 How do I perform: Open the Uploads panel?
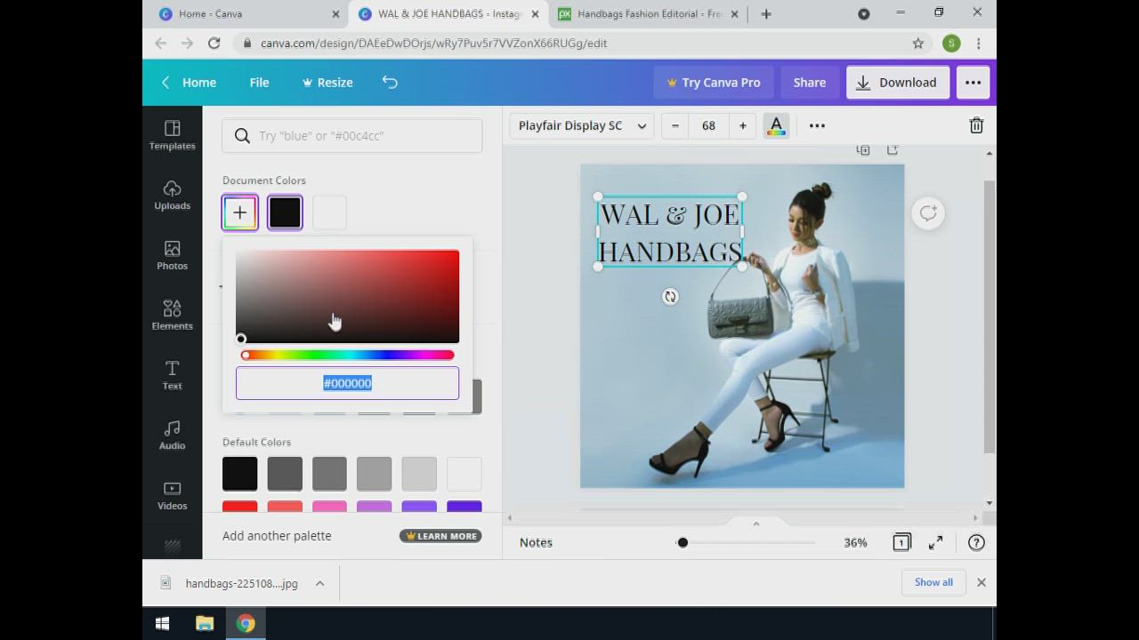point(172,195)
